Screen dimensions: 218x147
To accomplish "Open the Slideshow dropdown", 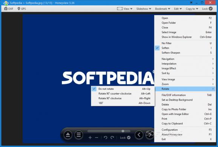I will (144, 9).
